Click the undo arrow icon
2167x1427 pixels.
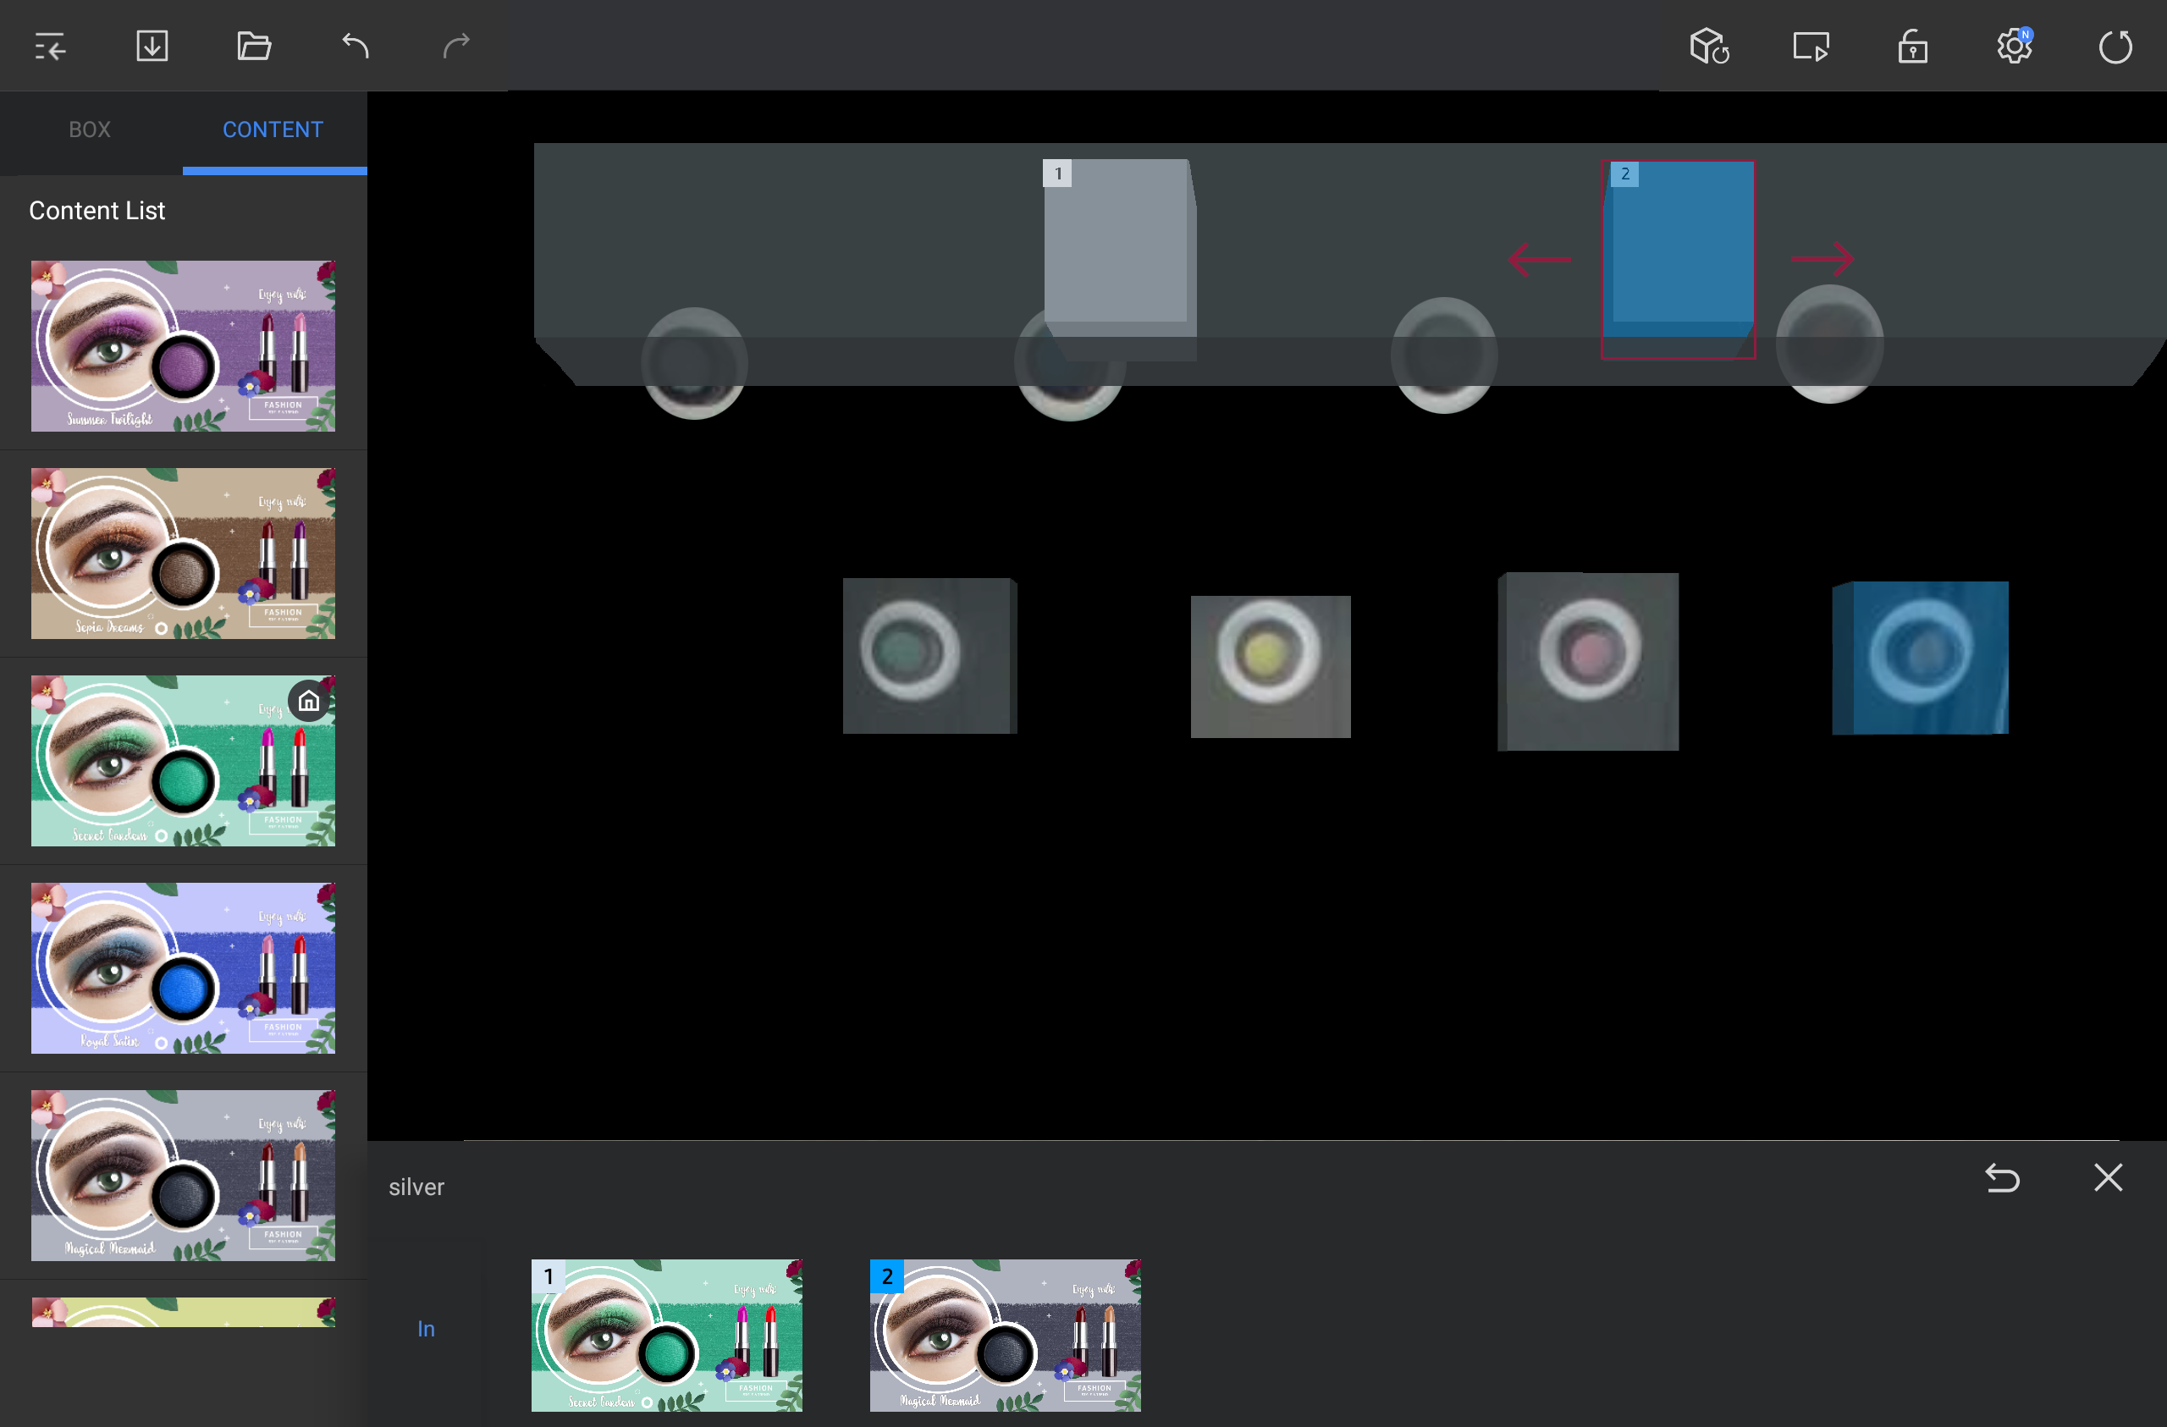(x=355, y=46)
